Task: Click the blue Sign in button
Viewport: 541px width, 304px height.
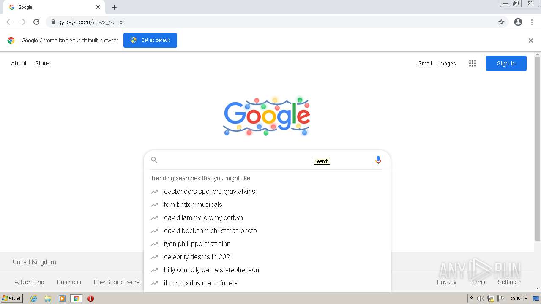Action: pos(506,63)
